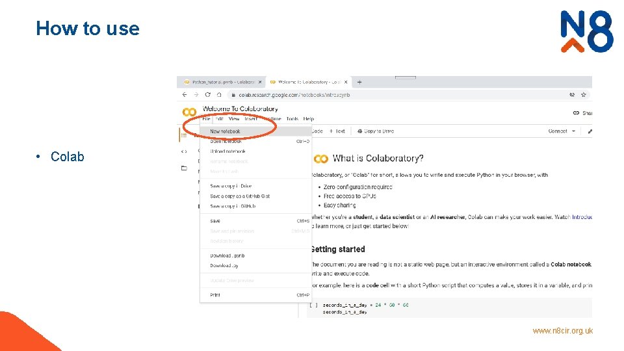This screenshot has width=624, height=351.
Task: Expand the Connect dropdown arrow
Action: (573, 131)
